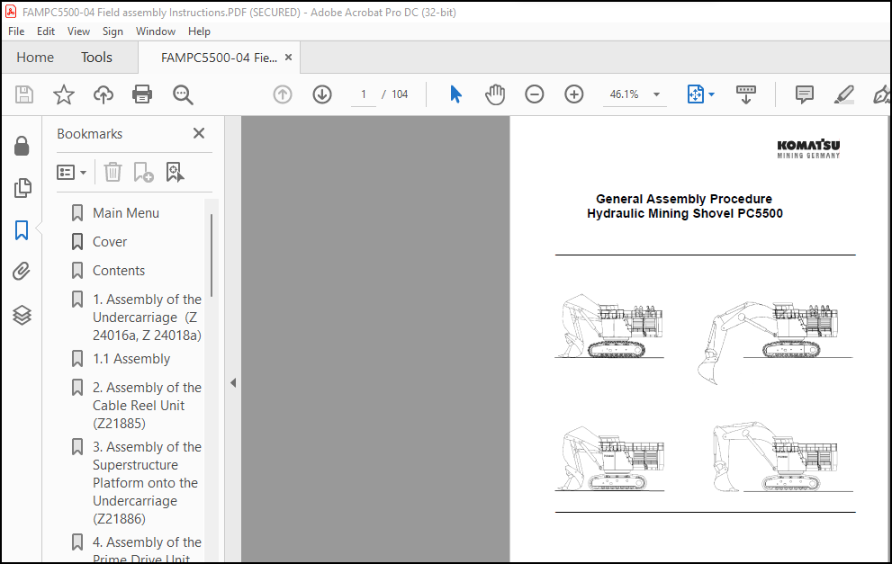Activate the Hand pan tool
The image size is (892, 564).
point(495,94)
